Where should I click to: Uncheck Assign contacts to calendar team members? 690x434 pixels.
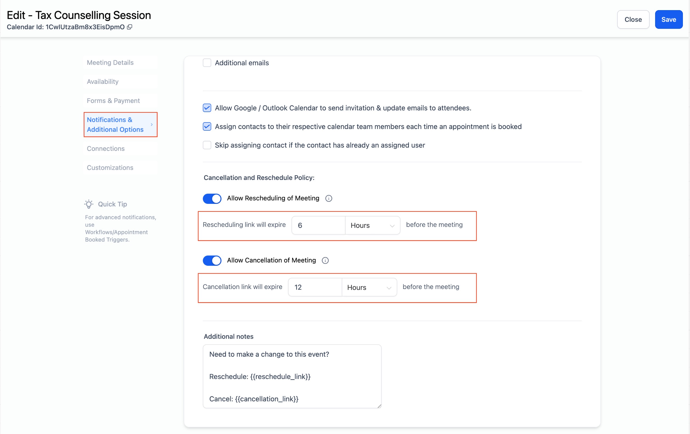point(207,127)
